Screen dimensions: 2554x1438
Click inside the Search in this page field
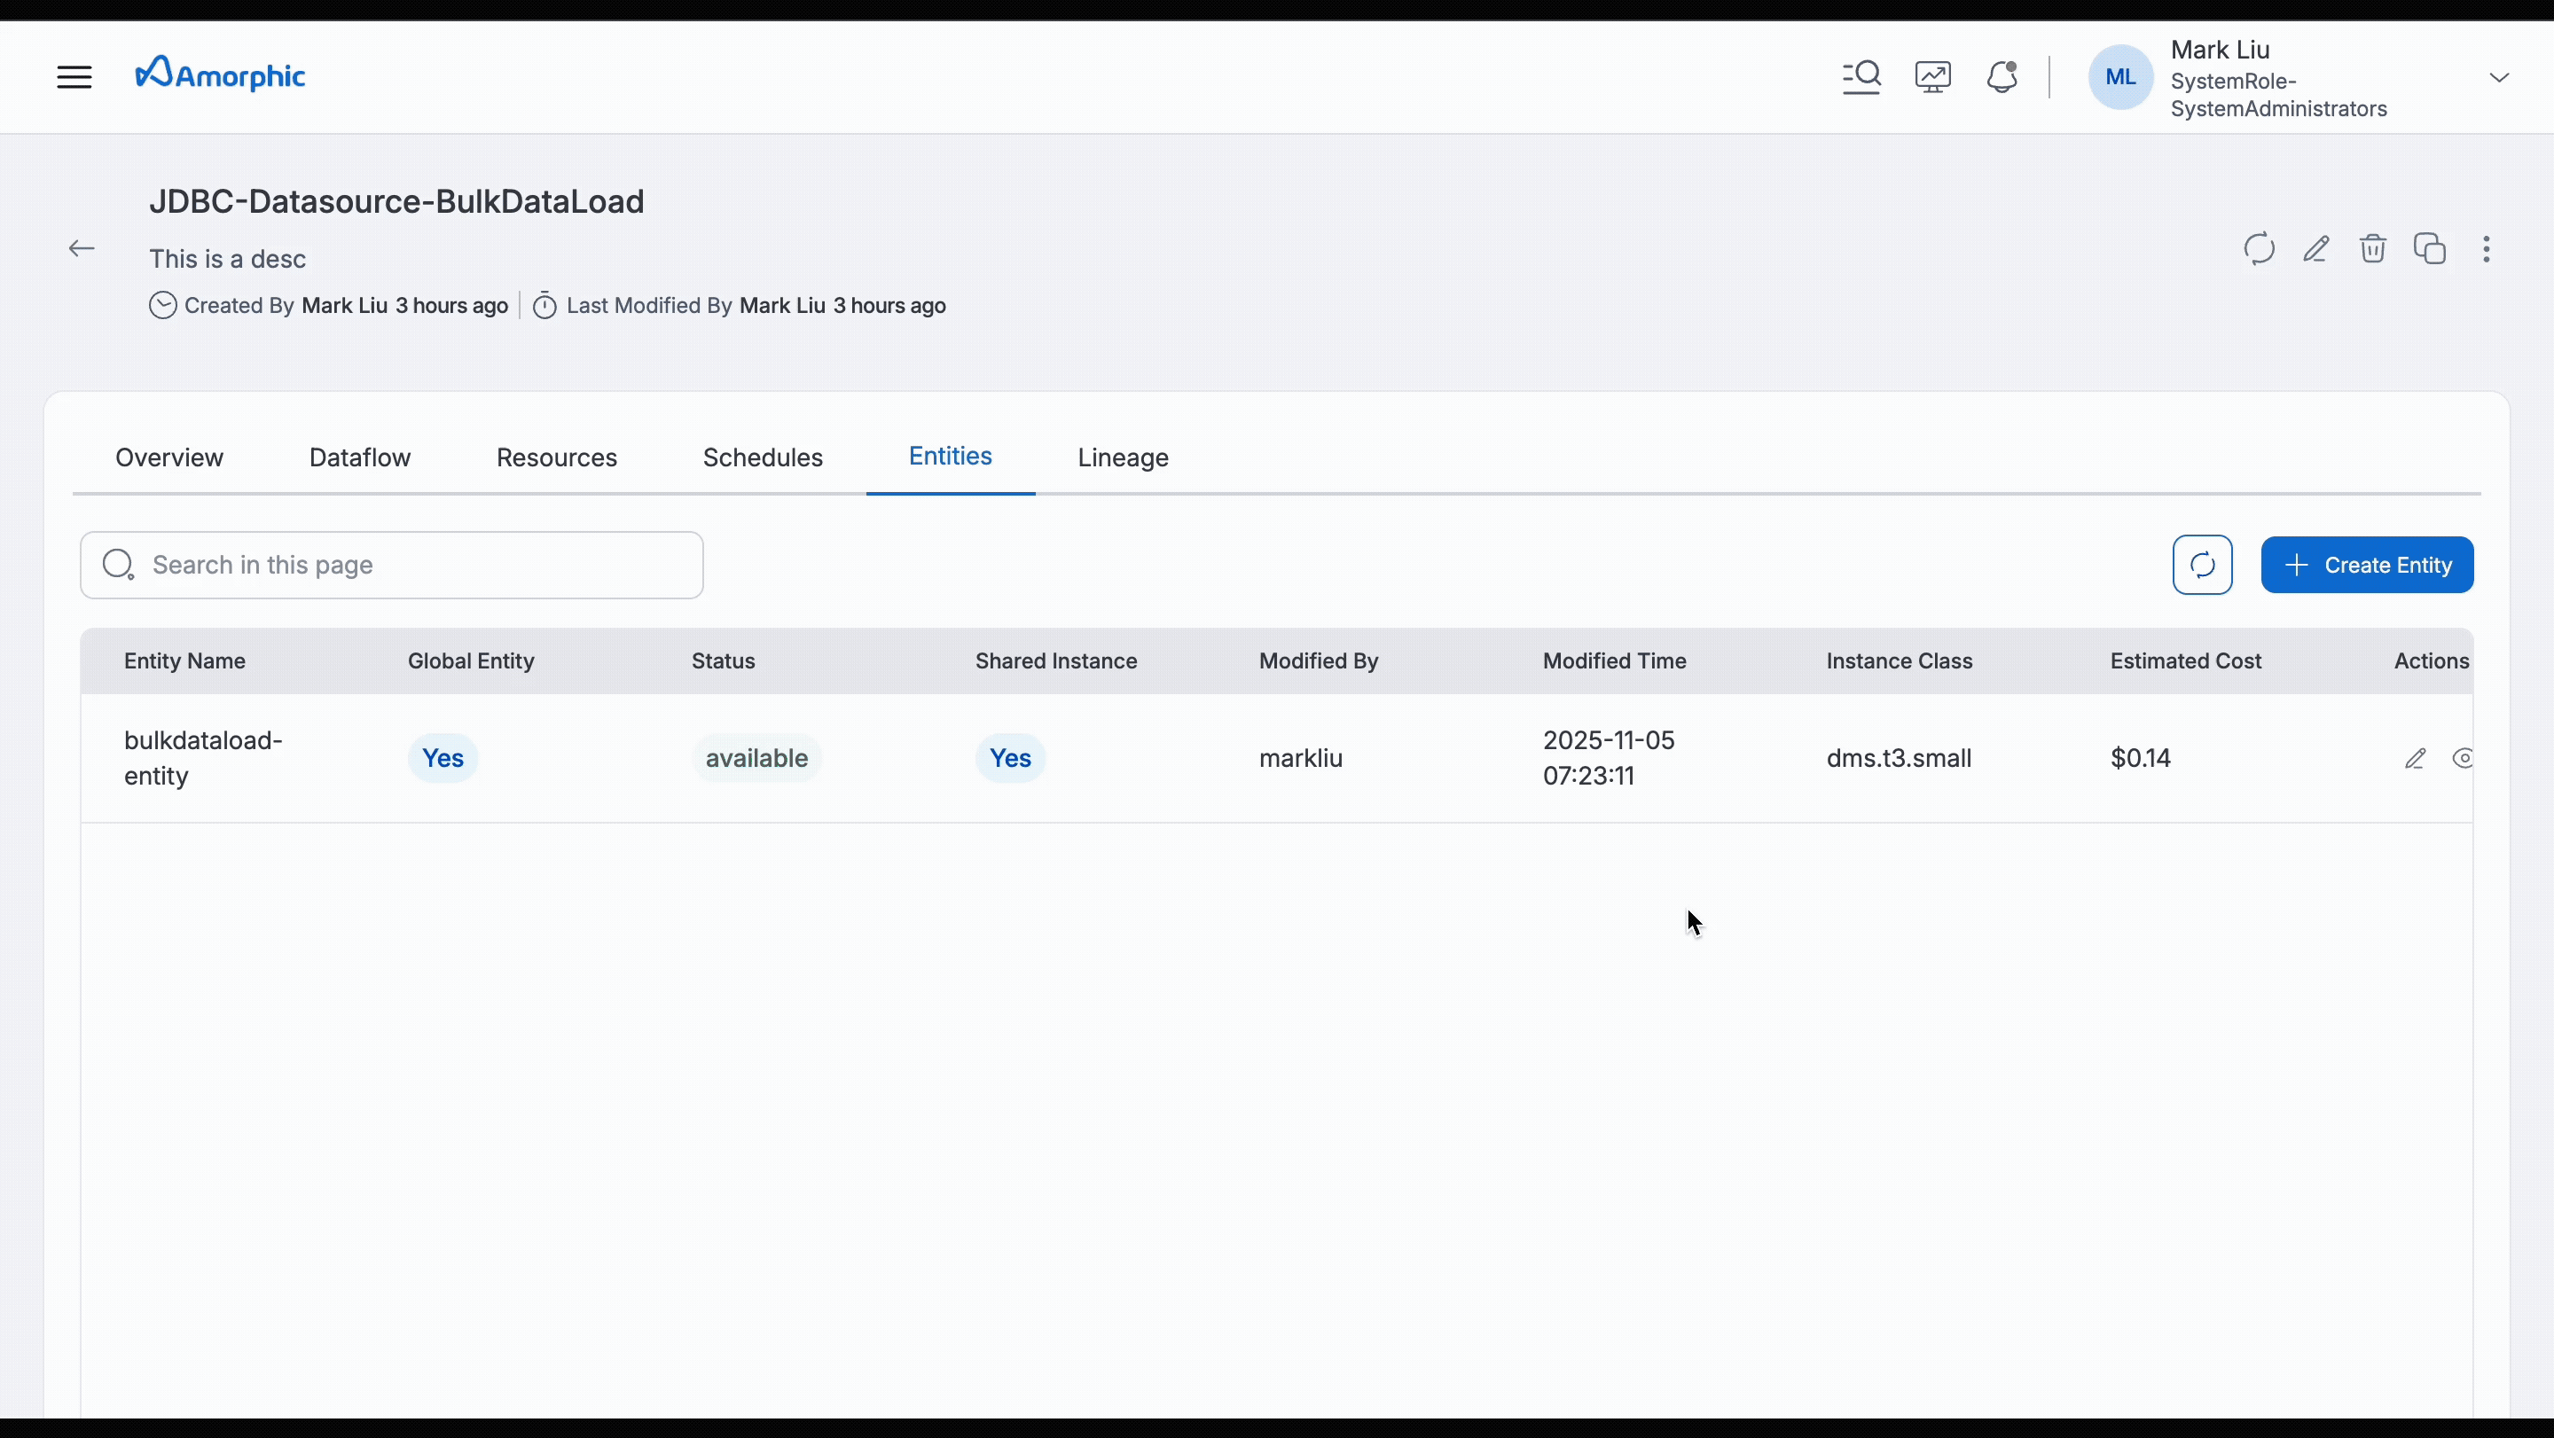click(x=392, y=565)
